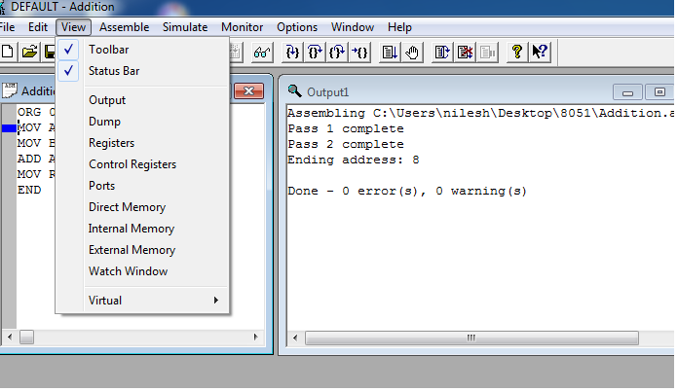Click the blue marker beside MOV line

click(x=9, y=127)
